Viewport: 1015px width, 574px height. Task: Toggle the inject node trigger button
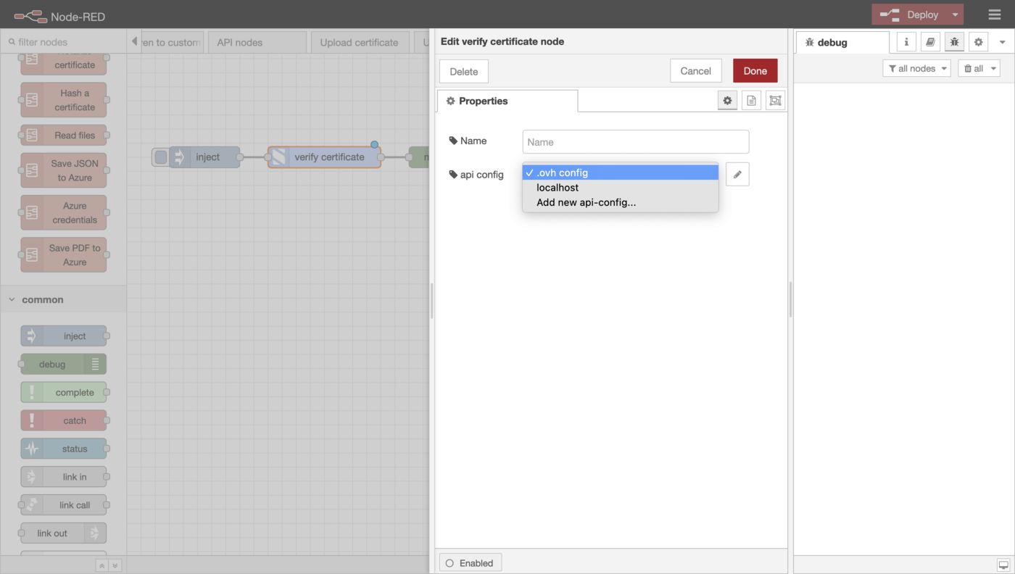click(161, 157)
